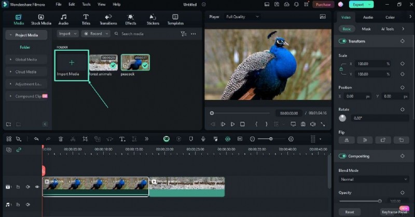The width and height of the screenshot is (415, 217).
Task: Zoom in the timeline with plus icon
Action: (291, 139)
